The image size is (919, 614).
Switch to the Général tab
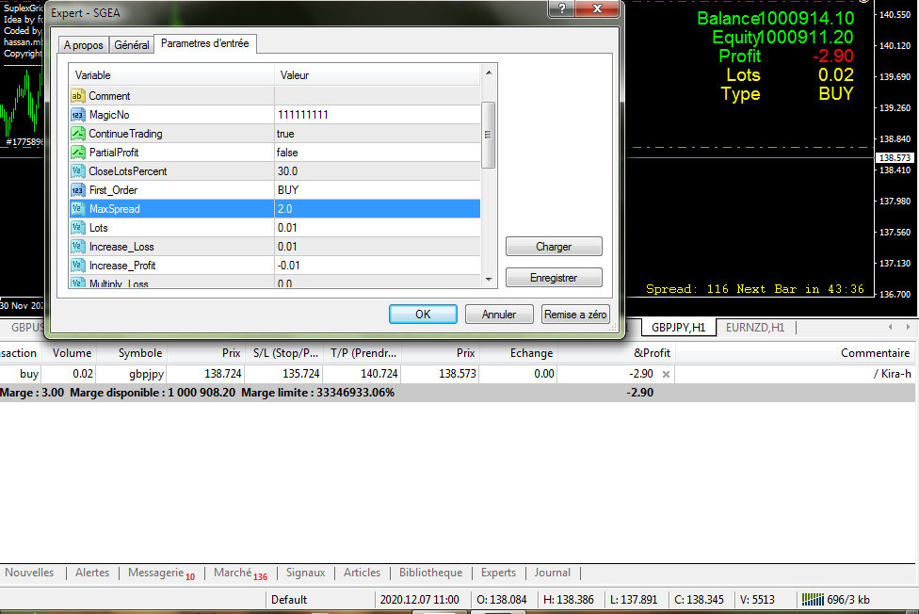[131, 45]
